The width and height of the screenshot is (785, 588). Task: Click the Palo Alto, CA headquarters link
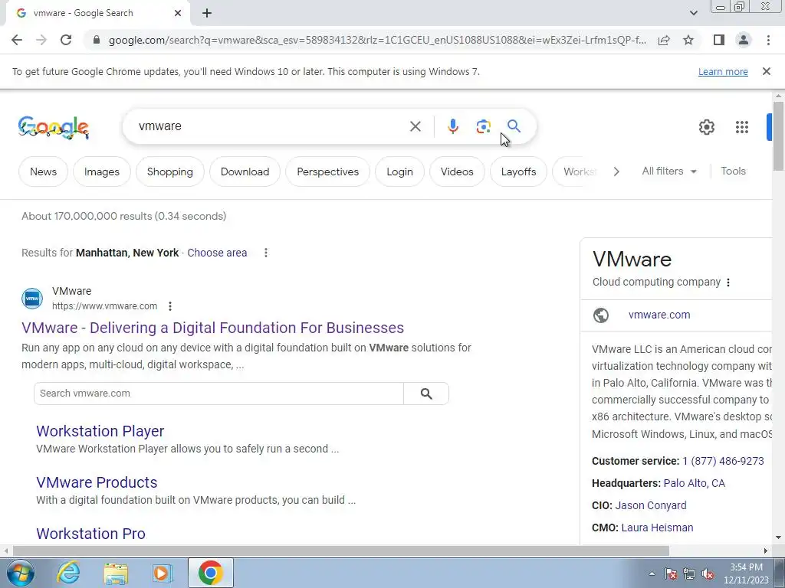[694, 484]
